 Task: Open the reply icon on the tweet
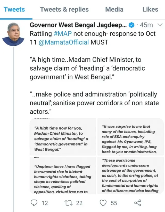(34, 203)
